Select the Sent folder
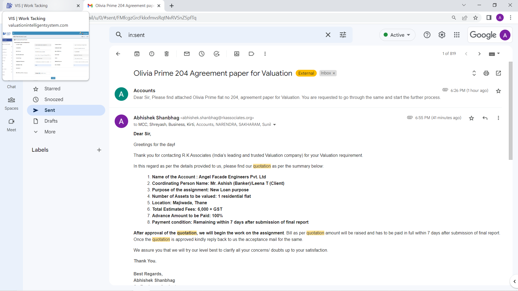518x291 pixels. pyautogui.click(x=66, y=110)
